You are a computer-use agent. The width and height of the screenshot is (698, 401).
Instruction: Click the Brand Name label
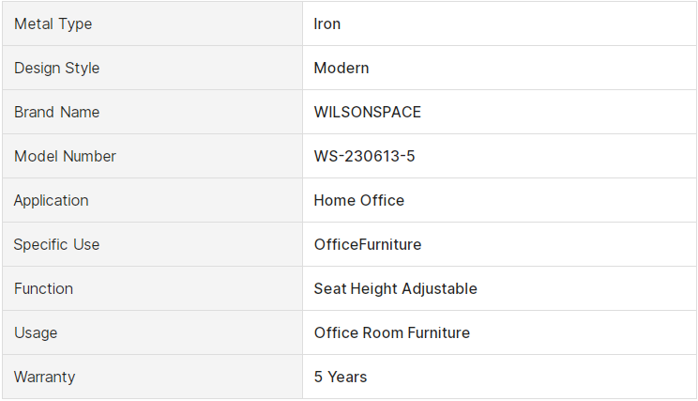[56, 112]
